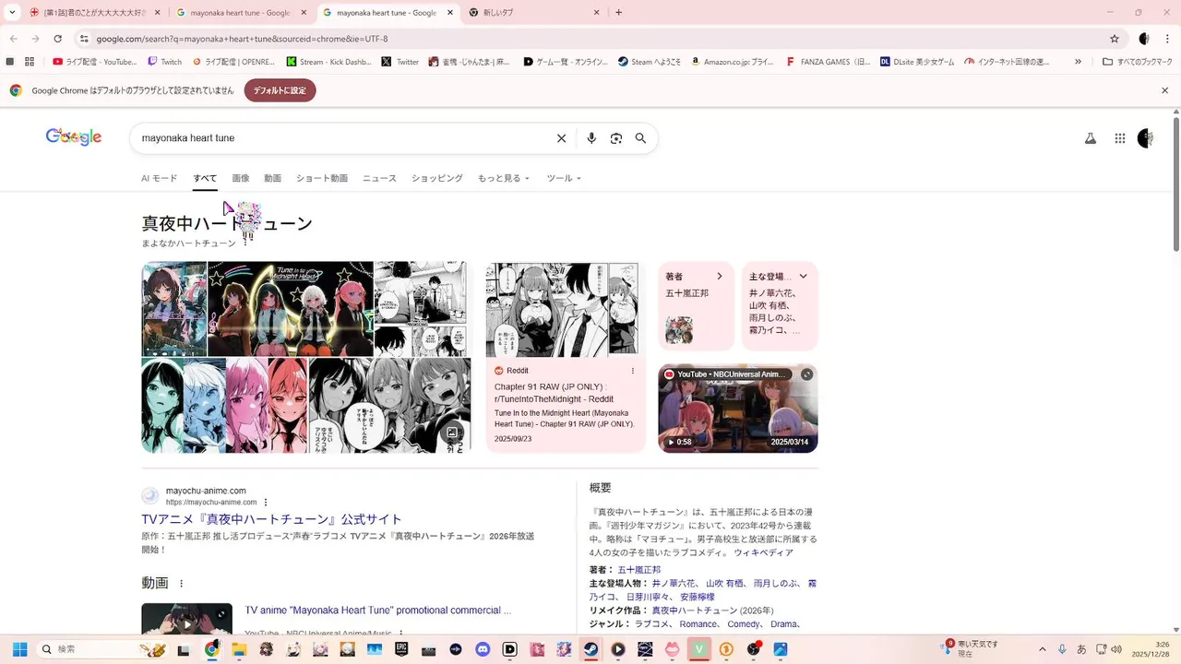
Task: Open the ウィキペディア link
Action: pos(763,552)
